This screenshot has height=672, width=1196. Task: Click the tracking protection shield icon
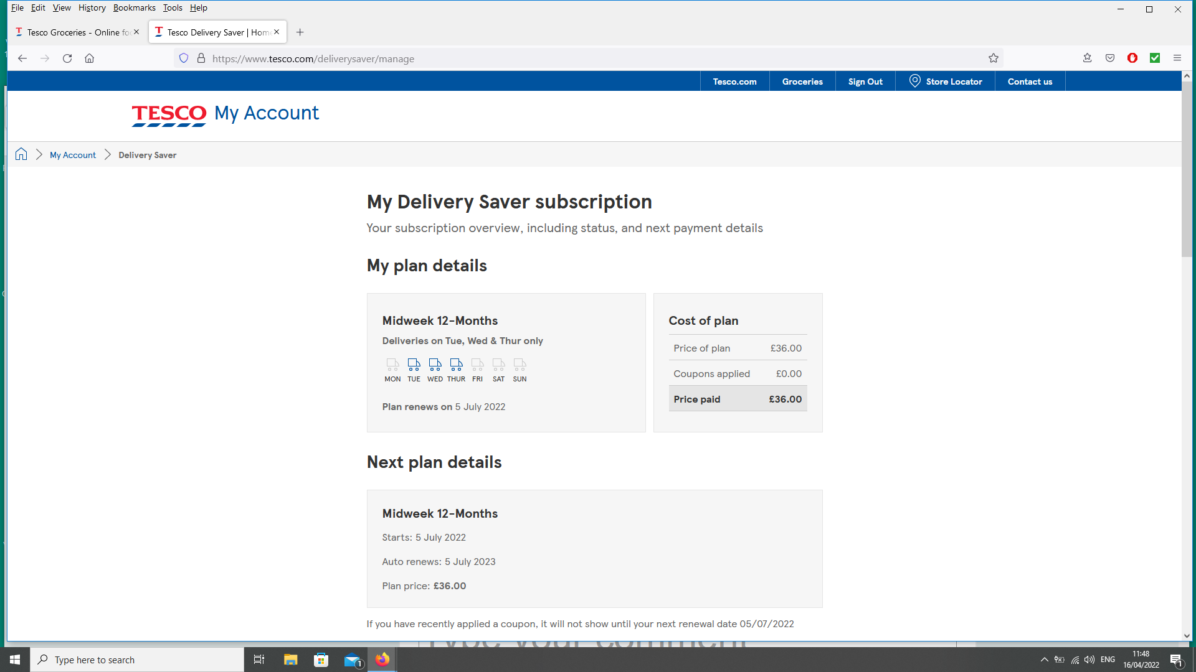[184, 58]
